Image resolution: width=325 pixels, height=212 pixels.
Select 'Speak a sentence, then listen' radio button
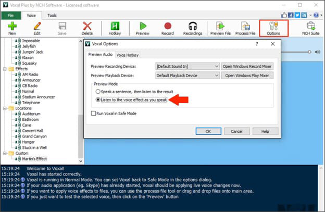click(98, 92)
